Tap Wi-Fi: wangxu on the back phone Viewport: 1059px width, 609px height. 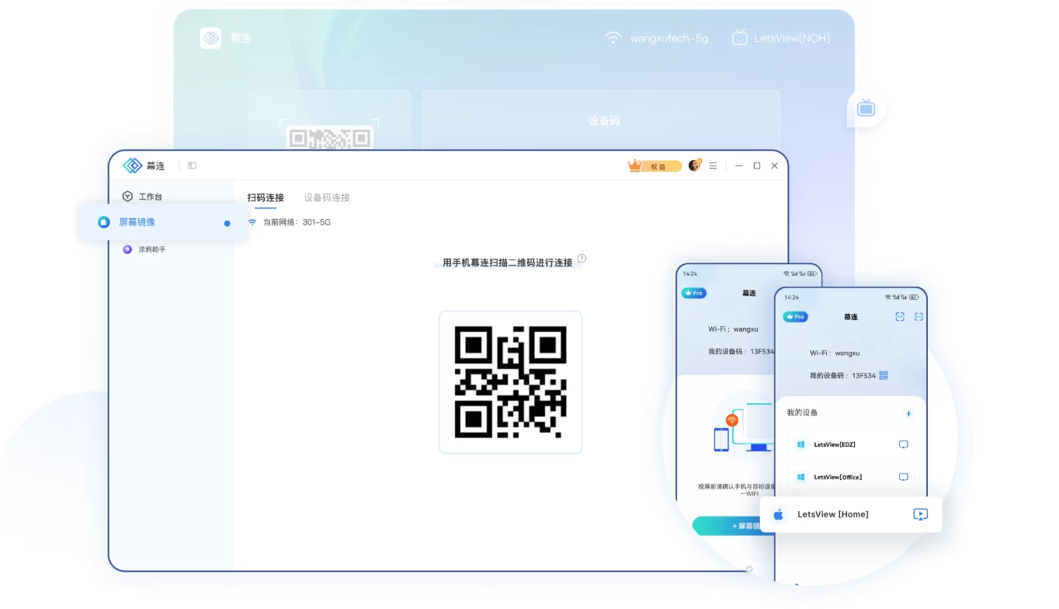(x=732, y=329)
